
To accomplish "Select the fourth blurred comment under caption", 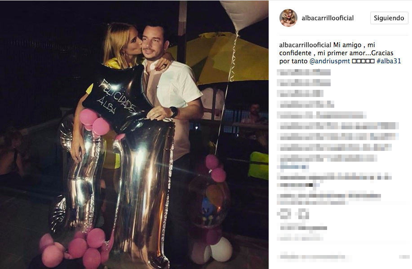I will pyautogui.click(x=306, y=104).
